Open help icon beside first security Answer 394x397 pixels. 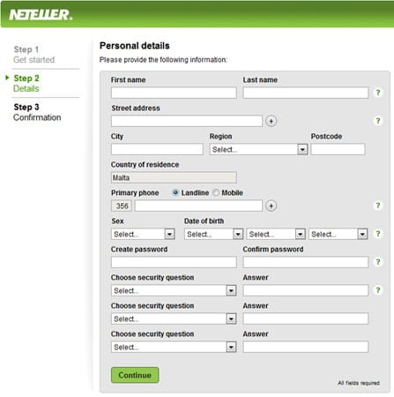click(378, 290)
